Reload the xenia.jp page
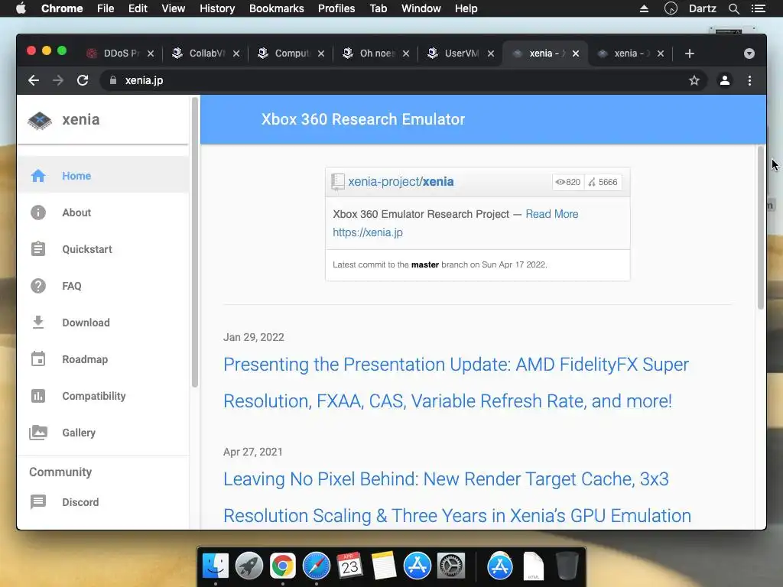This screenshot has height=587, width=783. click(83, 80)
